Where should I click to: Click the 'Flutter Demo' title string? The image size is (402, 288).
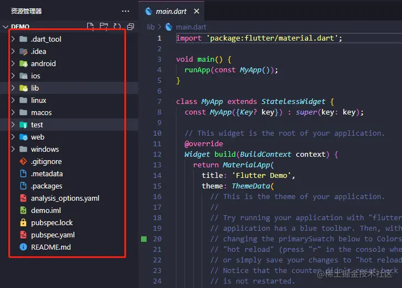pyautogui.click(x=262, y=176)
